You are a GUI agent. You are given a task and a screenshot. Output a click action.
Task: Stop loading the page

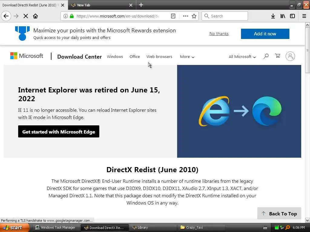coord(26,16)
